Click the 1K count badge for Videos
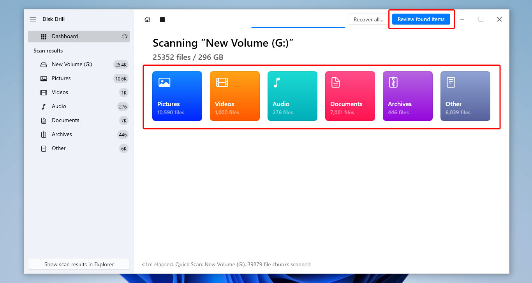 coord(124,93)
